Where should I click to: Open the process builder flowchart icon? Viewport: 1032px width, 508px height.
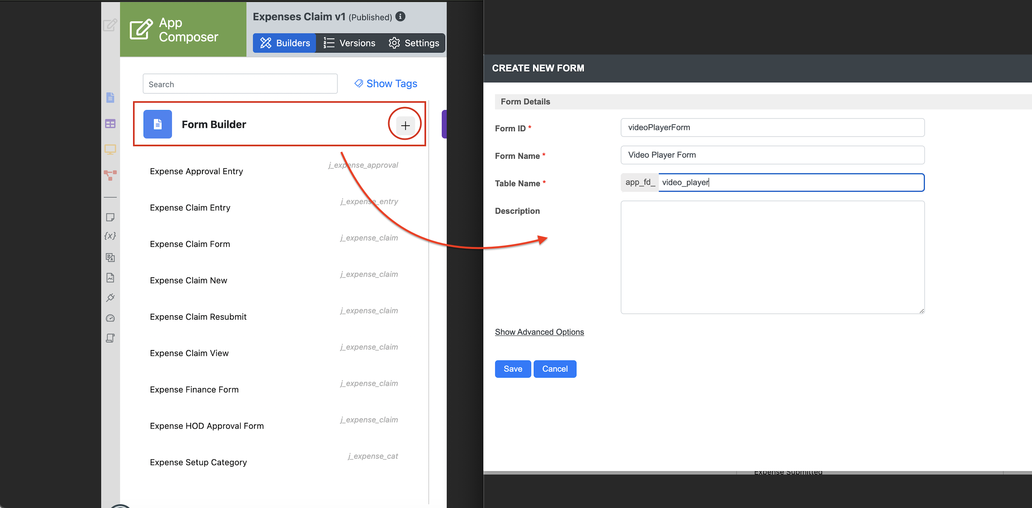[x=110, y=175]
